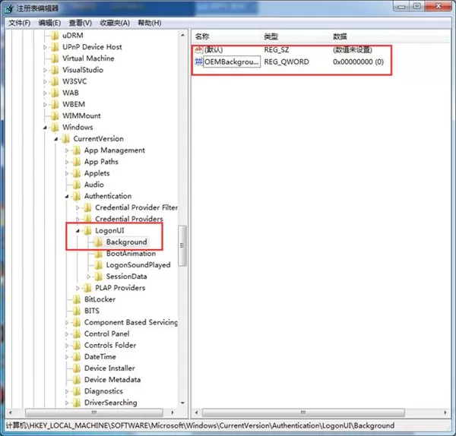Click the BitLocker folder icon
Screen dimensions: 456x436
tap(77, 299)
